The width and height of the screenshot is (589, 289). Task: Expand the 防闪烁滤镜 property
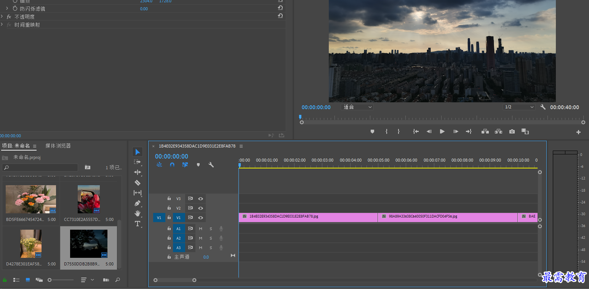coord(7,8)
